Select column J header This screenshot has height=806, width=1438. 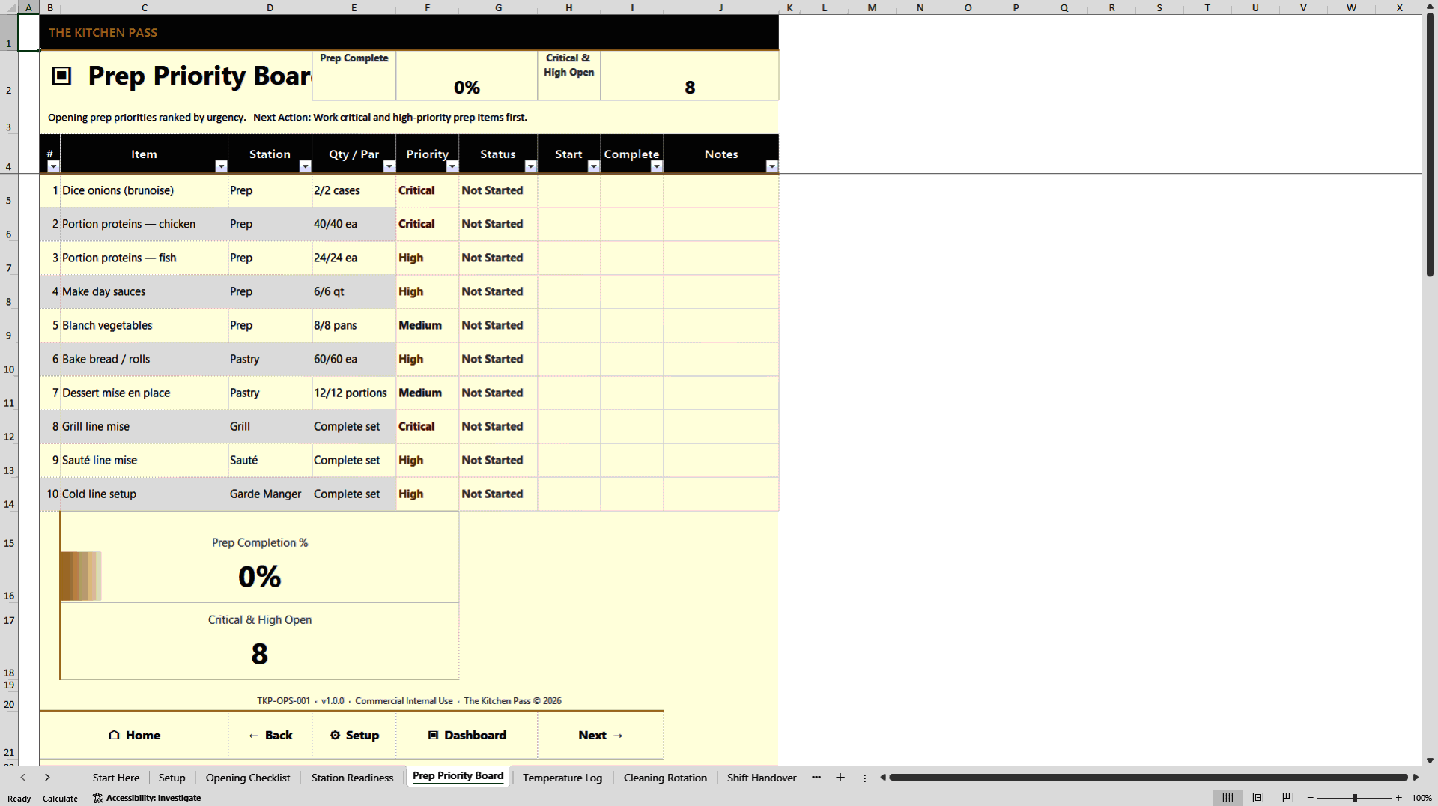[721, 7]
